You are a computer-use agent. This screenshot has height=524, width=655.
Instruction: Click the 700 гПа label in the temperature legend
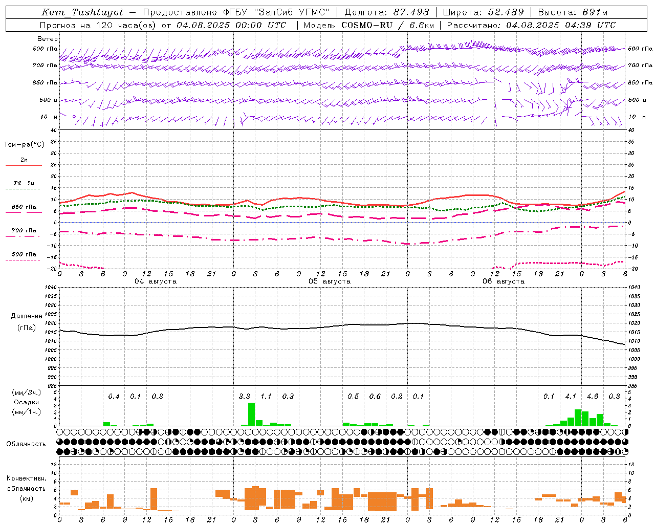(x=24, y=231)
